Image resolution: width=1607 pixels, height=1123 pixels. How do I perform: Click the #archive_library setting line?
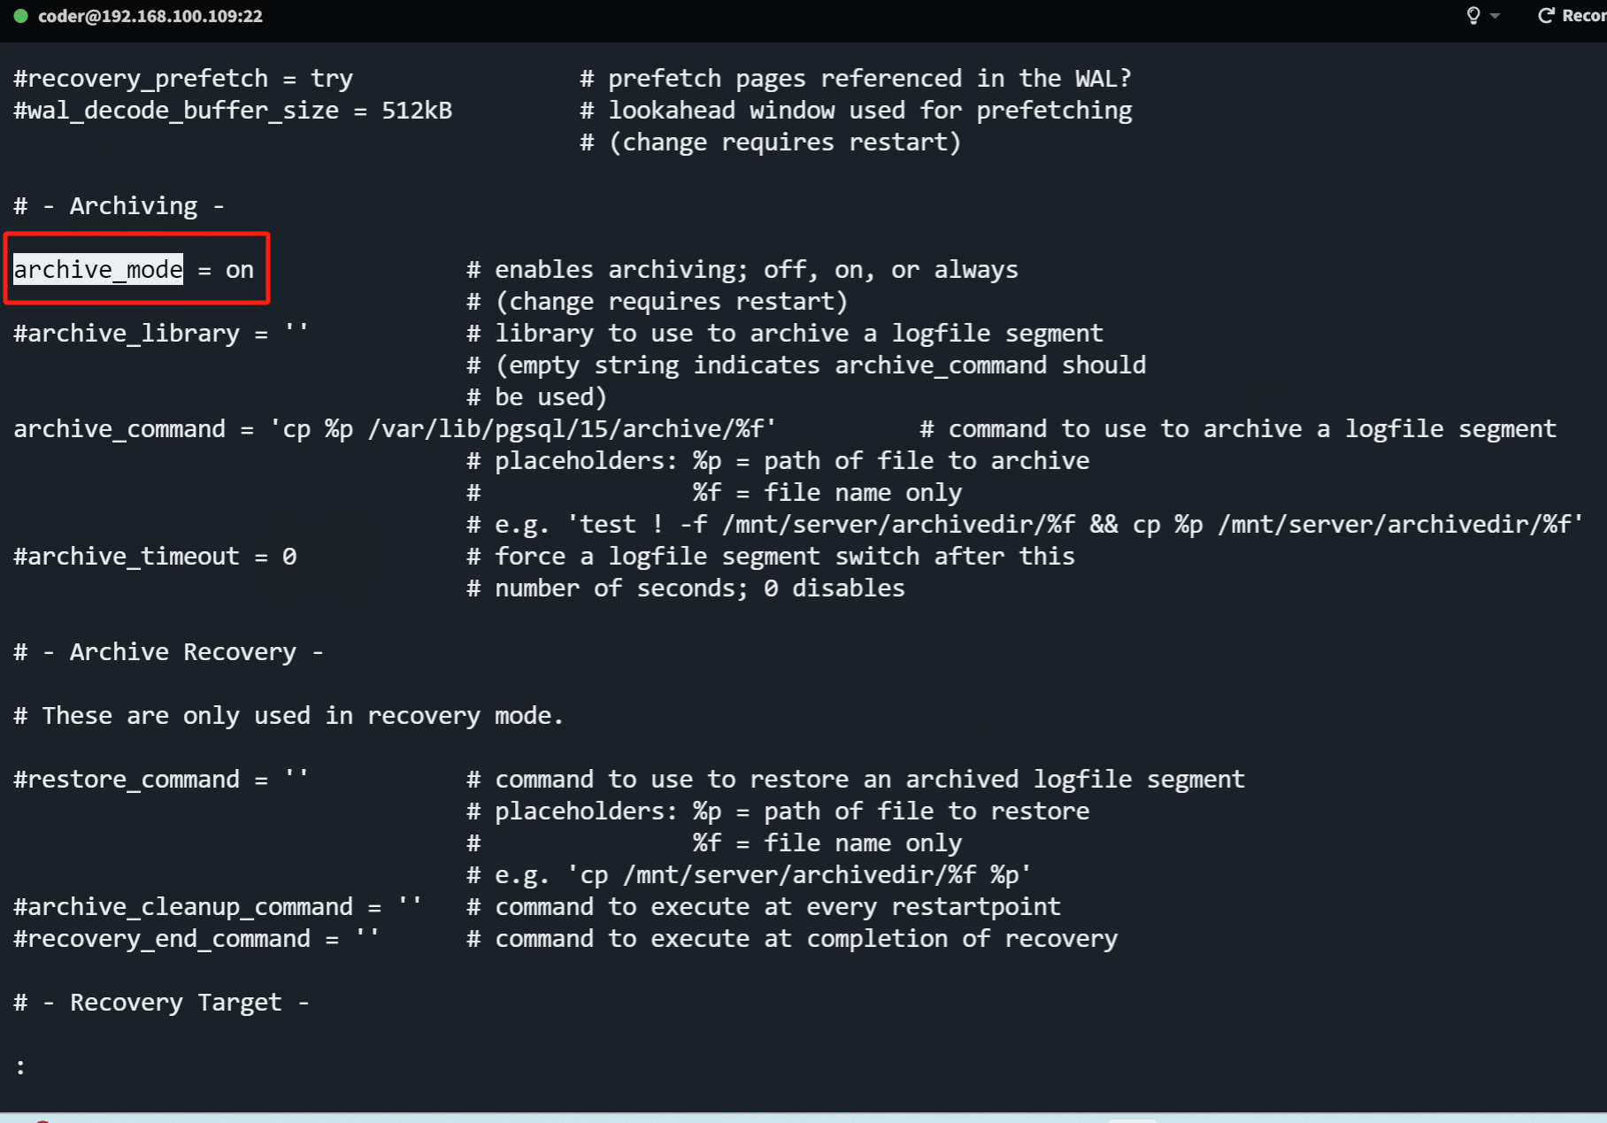click(161, 334)
